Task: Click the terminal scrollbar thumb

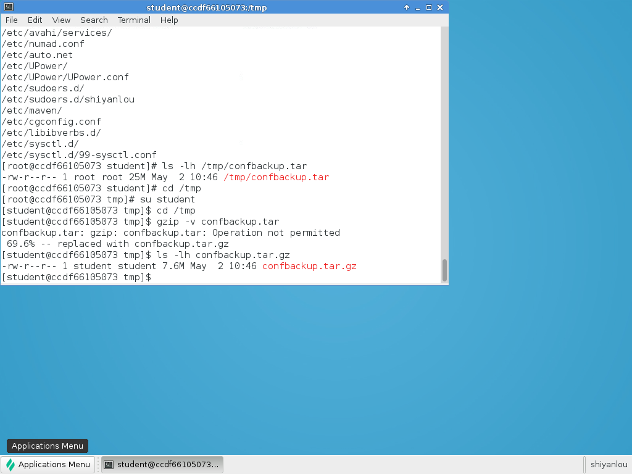Action: click(x=444, y=270)
